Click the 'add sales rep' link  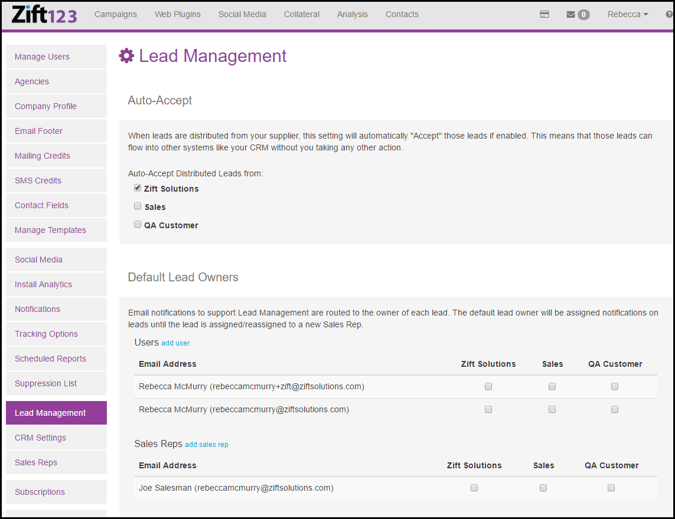pyautogui.click(x=207, y=445)
